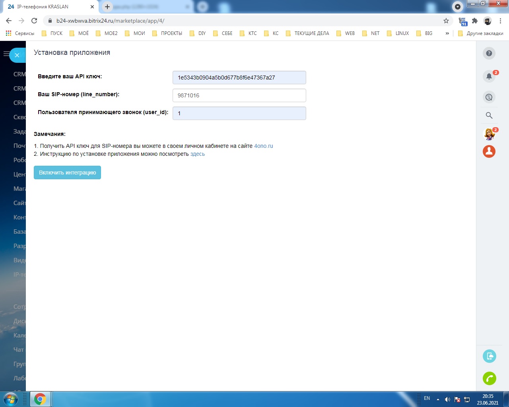Open the female avatar with badge
509x407 pixels.
tap(489, 134)
